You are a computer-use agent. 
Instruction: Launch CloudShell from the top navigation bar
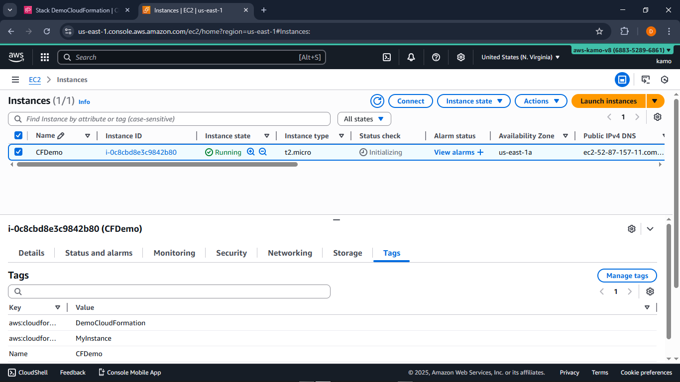pyautogui.click(x=387, y=57)
